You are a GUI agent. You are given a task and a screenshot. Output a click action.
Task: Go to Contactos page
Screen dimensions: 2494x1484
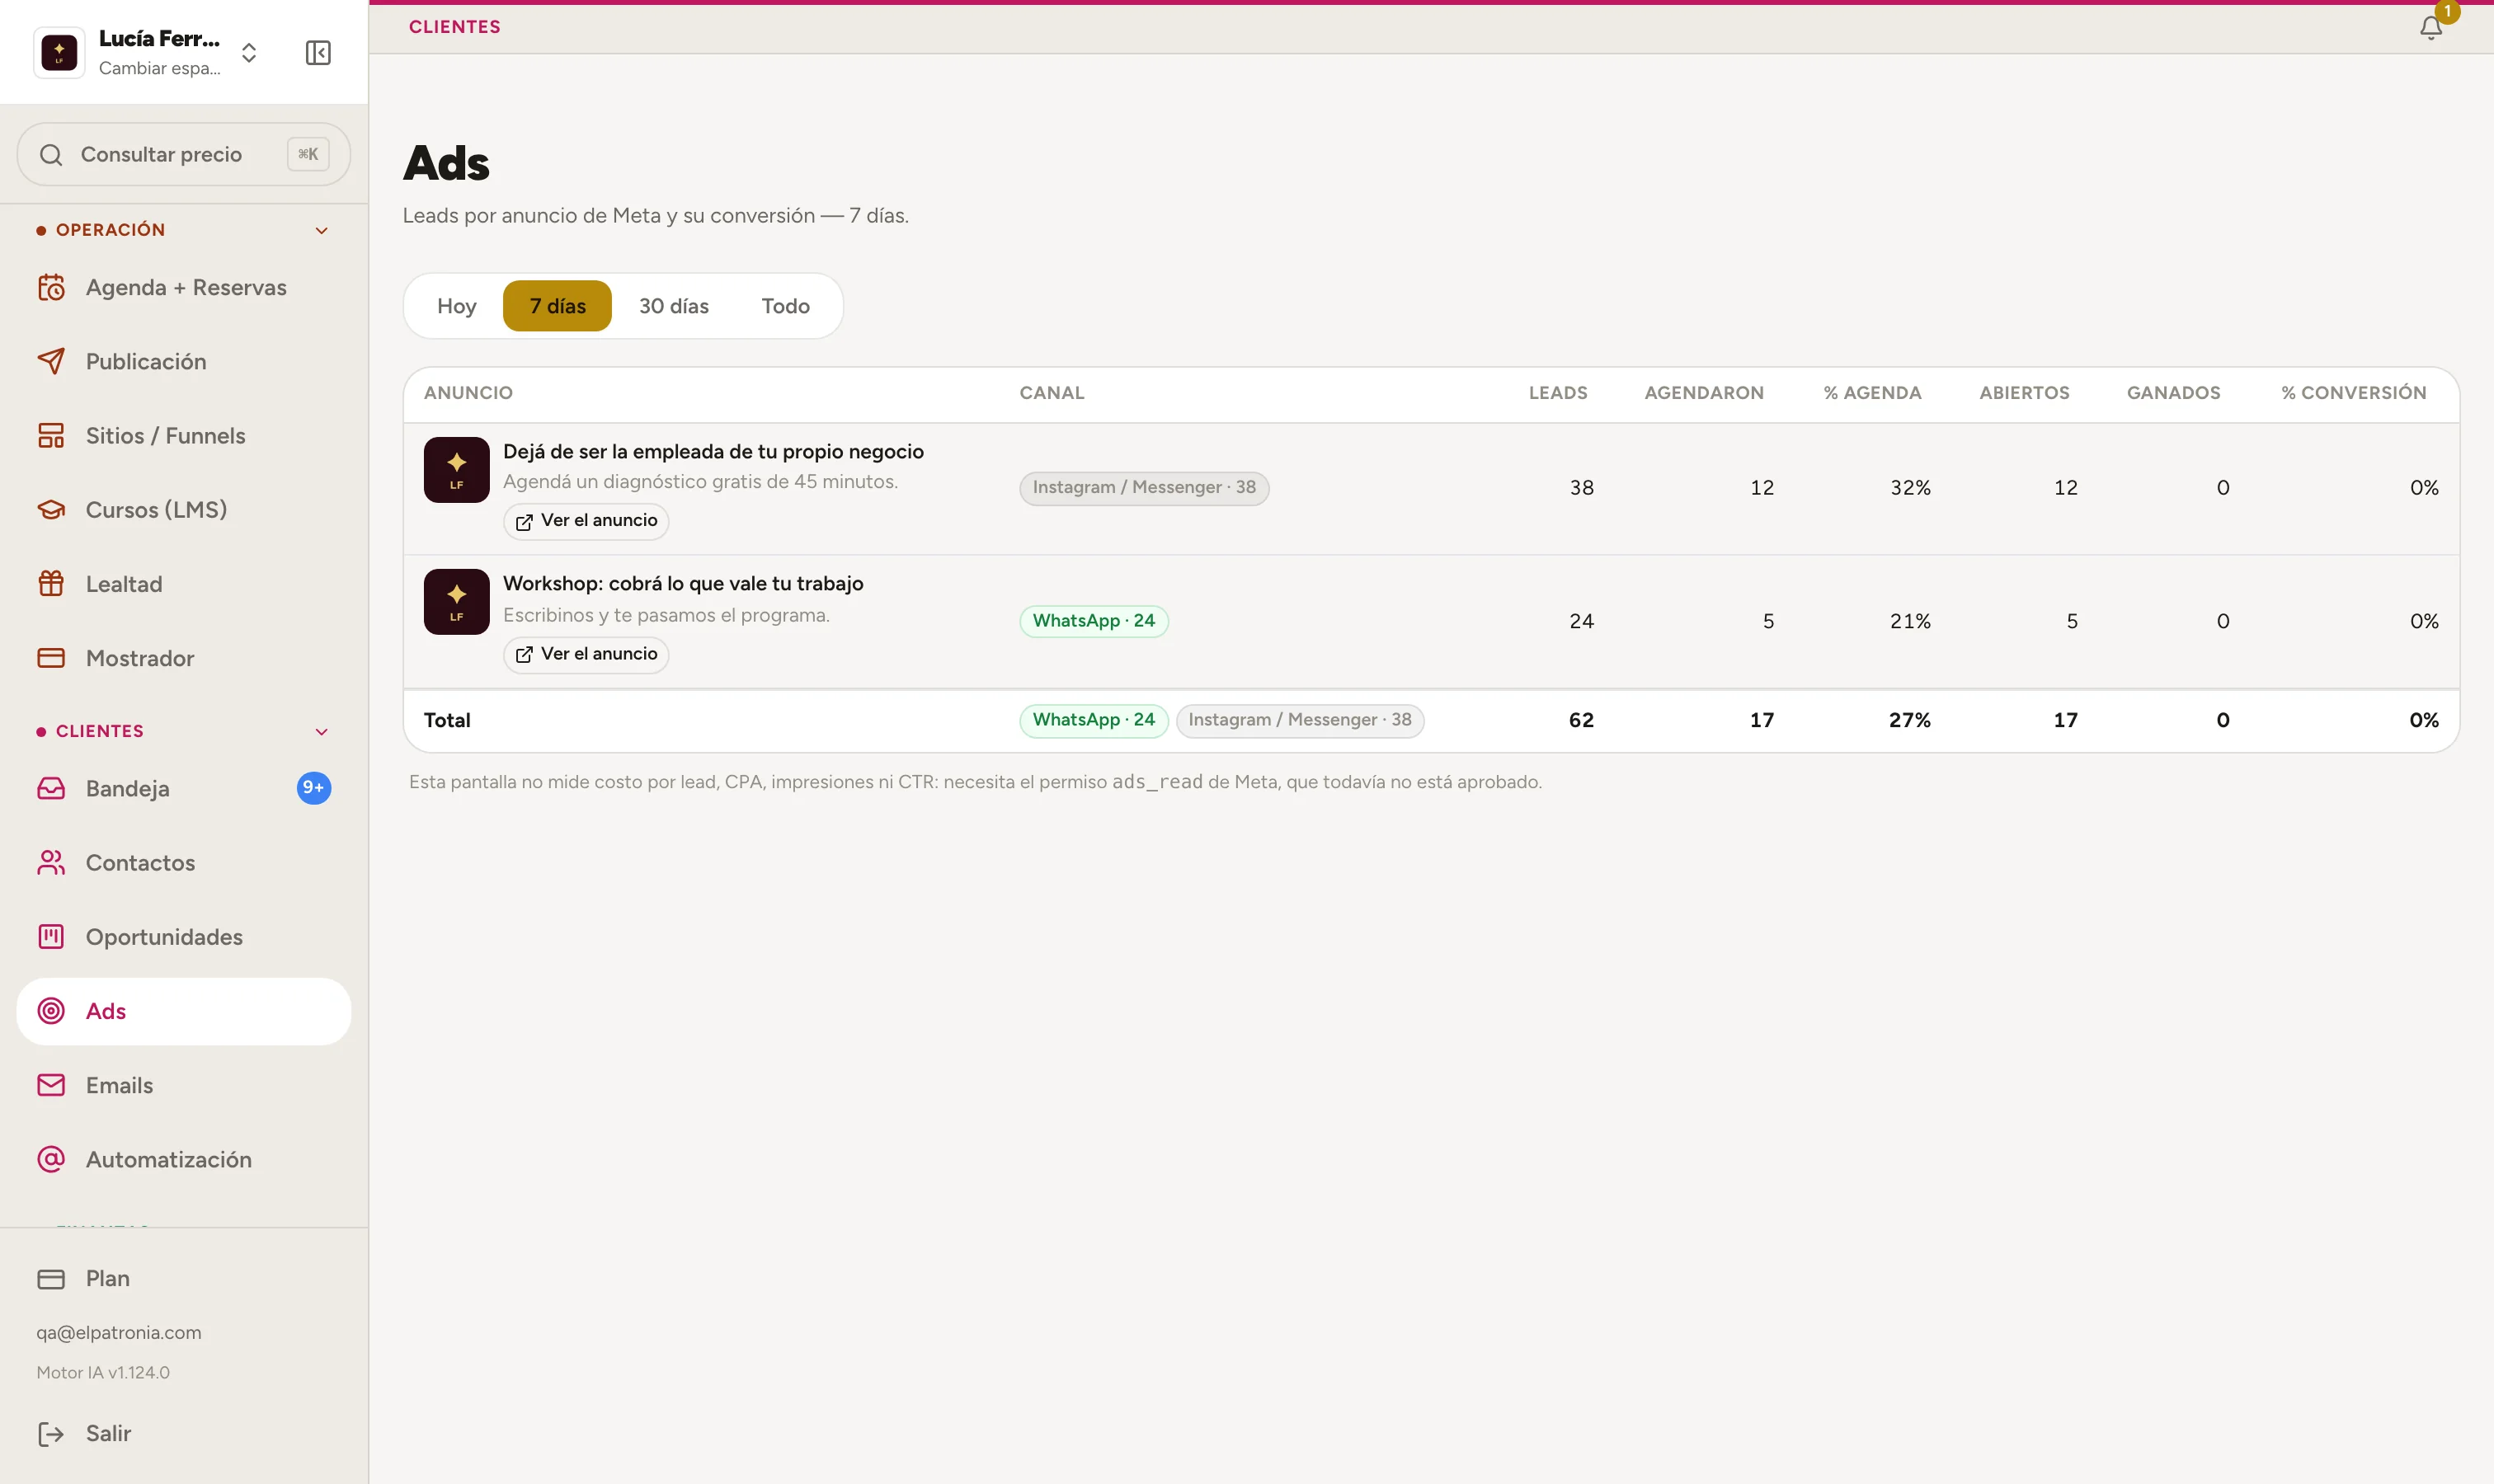click(184, 863)
